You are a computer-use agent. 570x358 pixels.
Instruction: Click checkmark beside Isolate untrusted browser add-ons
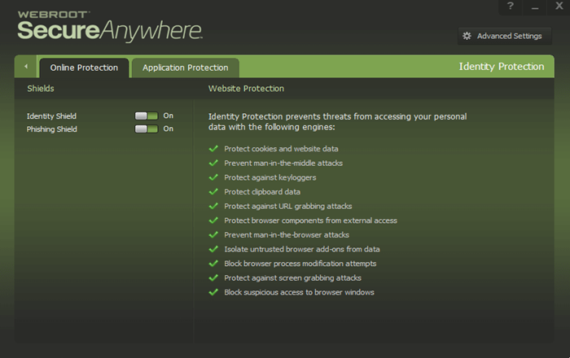(213, 249)
